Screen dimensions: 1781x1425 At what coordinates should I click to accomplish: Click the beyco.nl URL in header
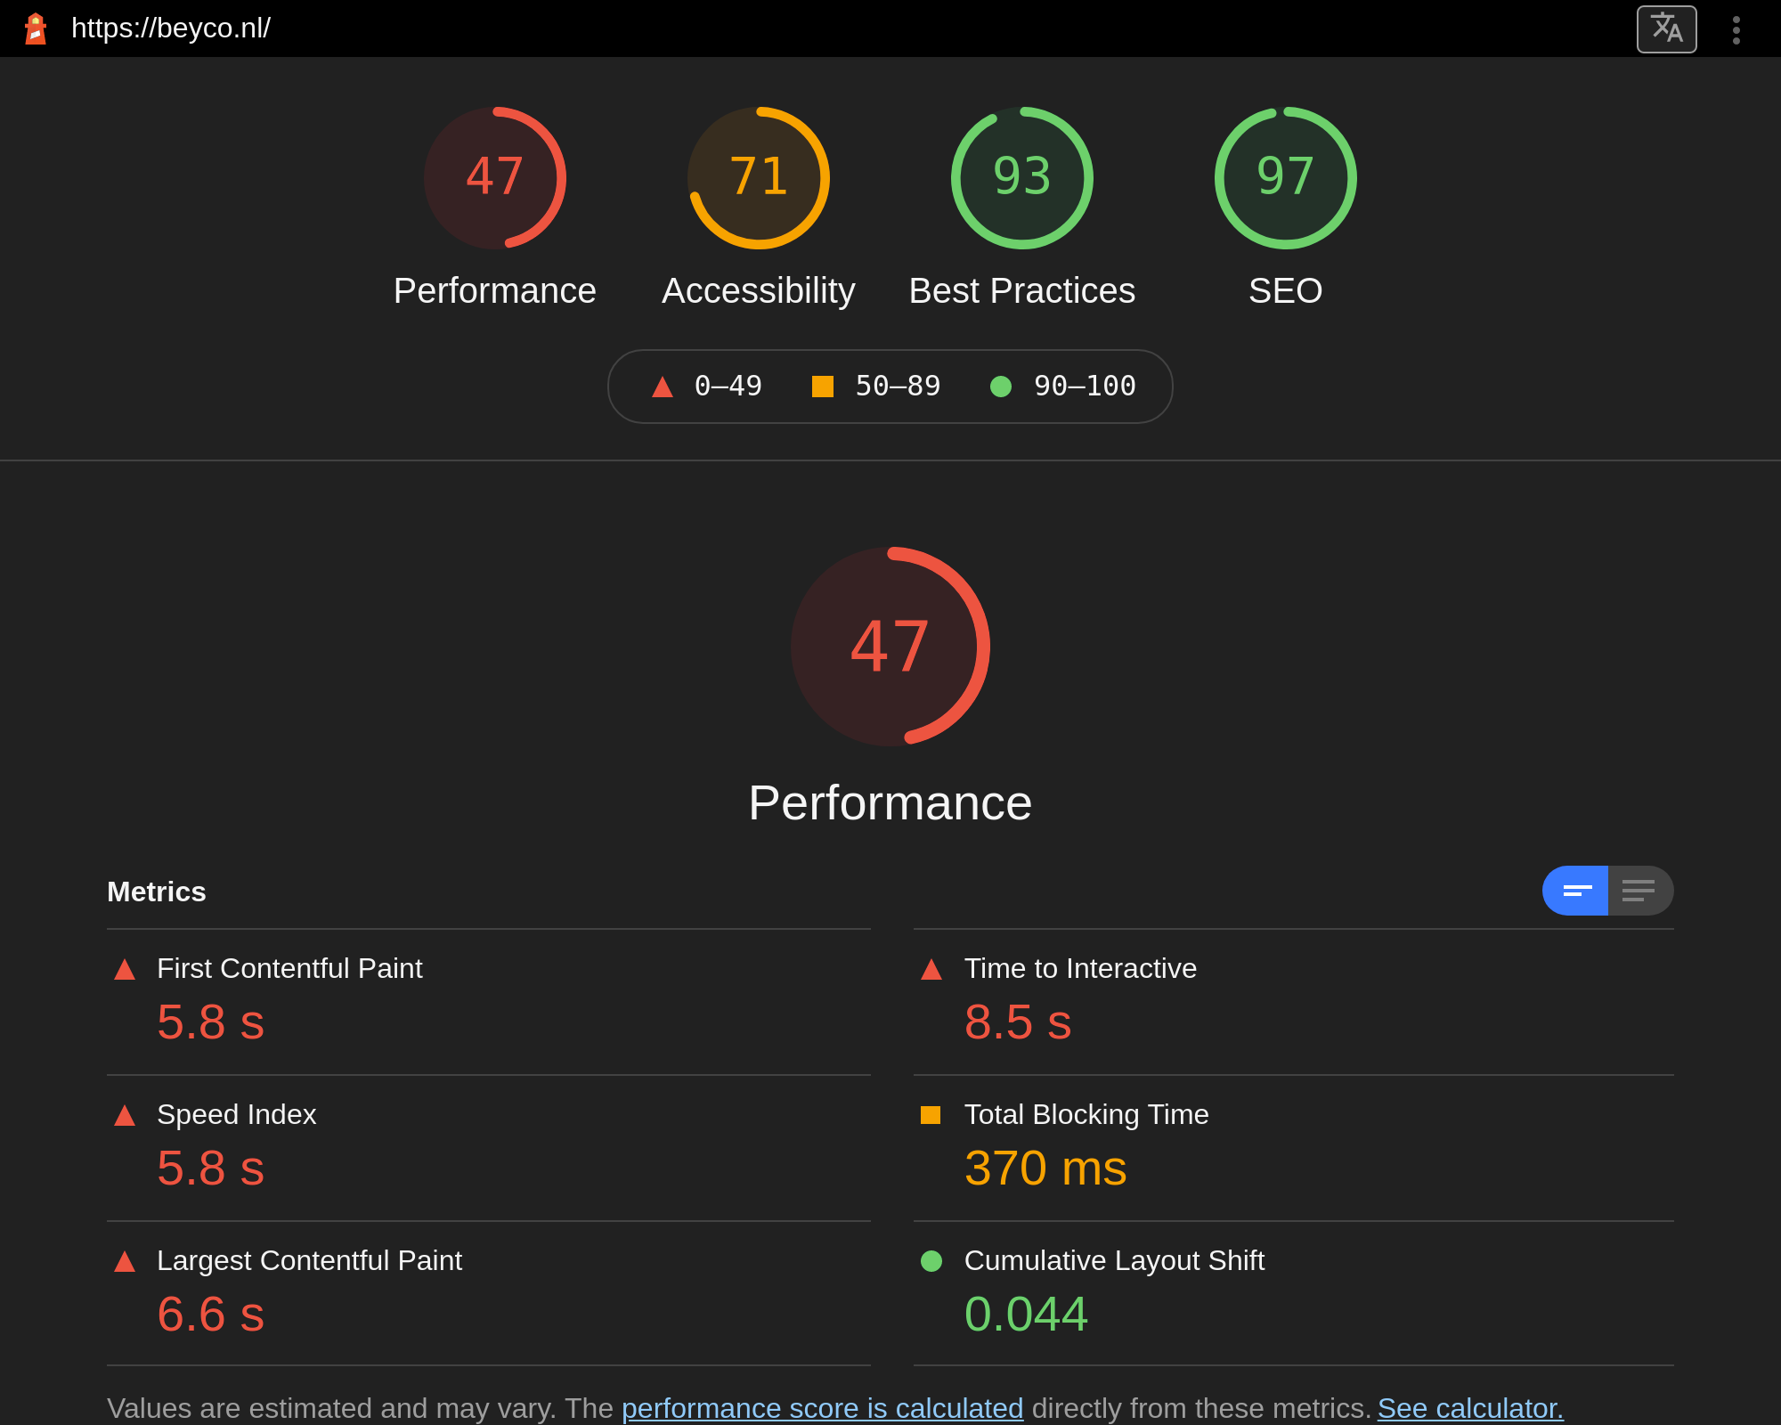pyautogui.click(x=171, y=28)
